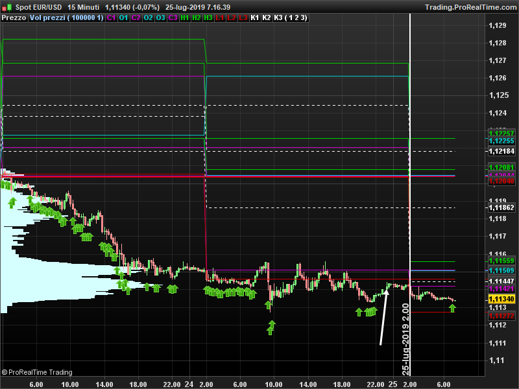The image size is (519, 389).
Task: Click the 1,11 price axis label
Action: (x=498, y=360)
